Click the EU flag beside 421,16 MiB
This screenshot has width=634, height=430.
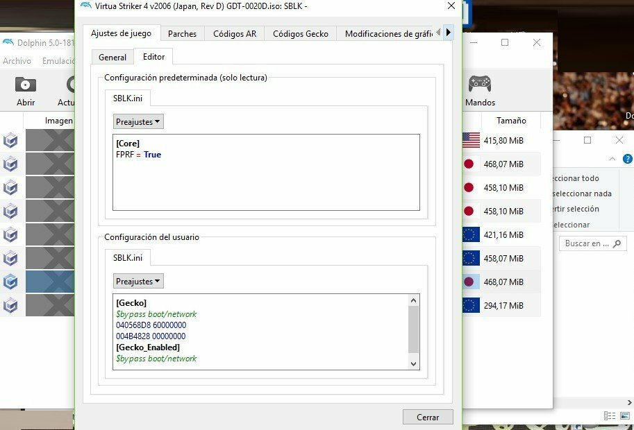tap(470, 234)
